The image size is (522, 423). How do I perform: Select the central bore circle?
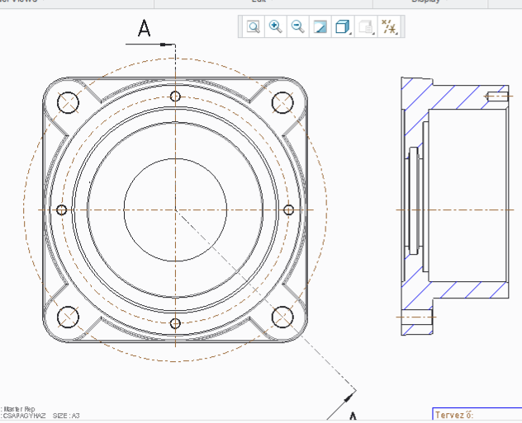point(175,210)
